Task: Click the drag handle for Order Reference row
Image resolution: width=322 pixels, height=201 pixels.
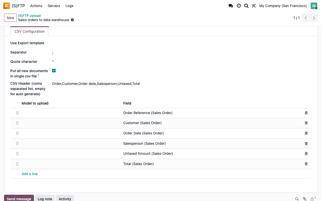Action: tap(17, 113)
